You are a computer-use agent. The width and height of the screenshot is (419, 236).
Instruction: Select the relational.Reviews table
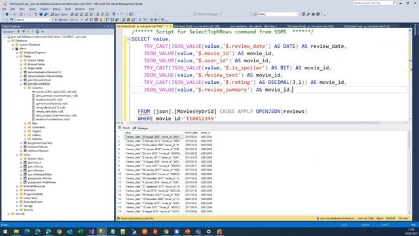38,151
